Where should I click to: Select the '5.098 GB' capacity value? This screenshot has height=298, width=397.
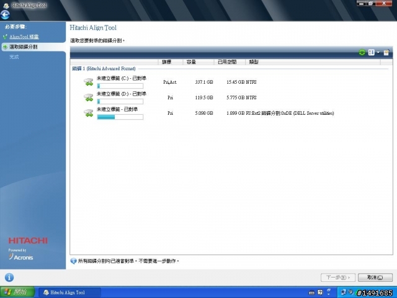click(204, 113)
